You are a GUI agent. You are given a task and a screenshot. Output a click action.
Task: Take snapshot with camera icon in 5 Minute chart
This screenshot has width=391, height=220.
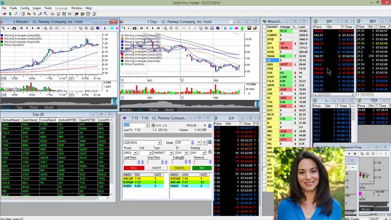14,28
